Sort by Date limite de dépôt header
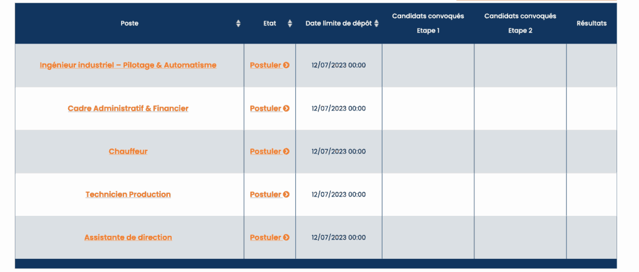 click(339, 24)
